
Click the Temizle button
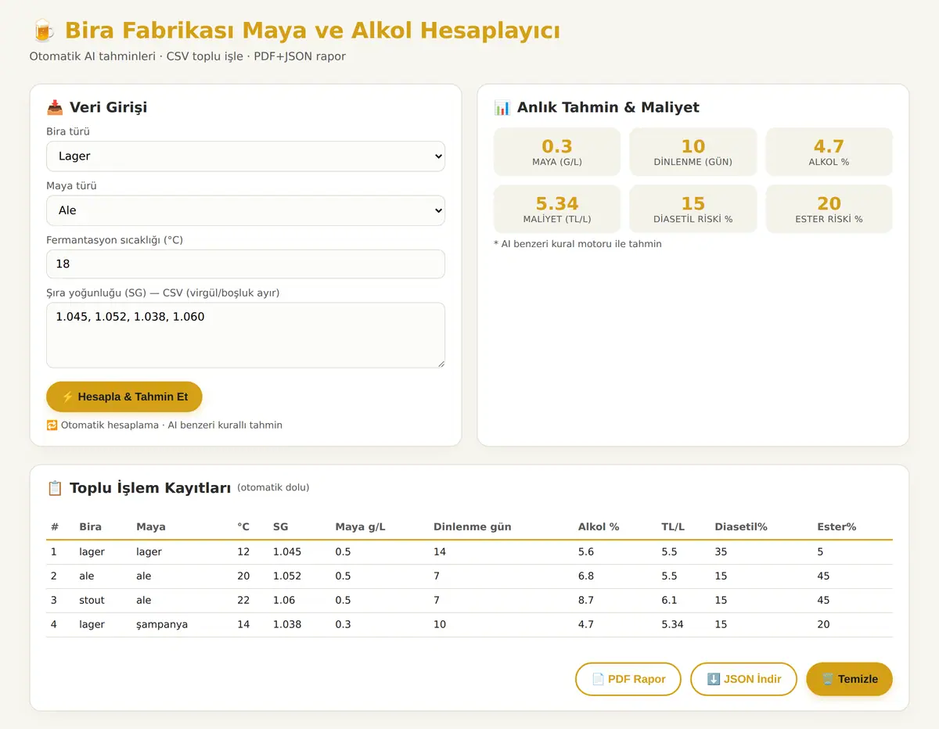849,679
